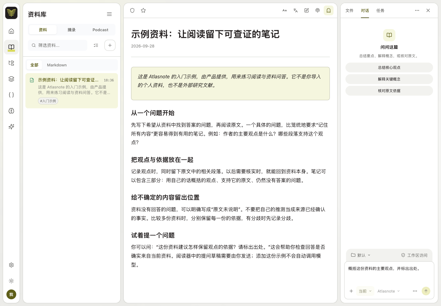Filter the list by Markdown
441x306 pixels.
click(57, 65)
